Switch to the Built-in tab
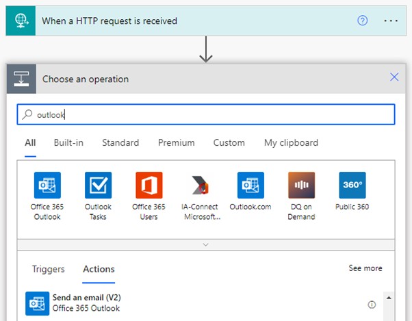 coord(68,142)
